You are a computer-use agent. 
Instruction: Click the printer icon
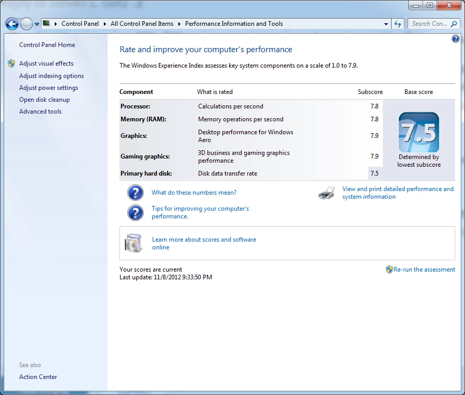pyautogui.click(x=326, y=193)
